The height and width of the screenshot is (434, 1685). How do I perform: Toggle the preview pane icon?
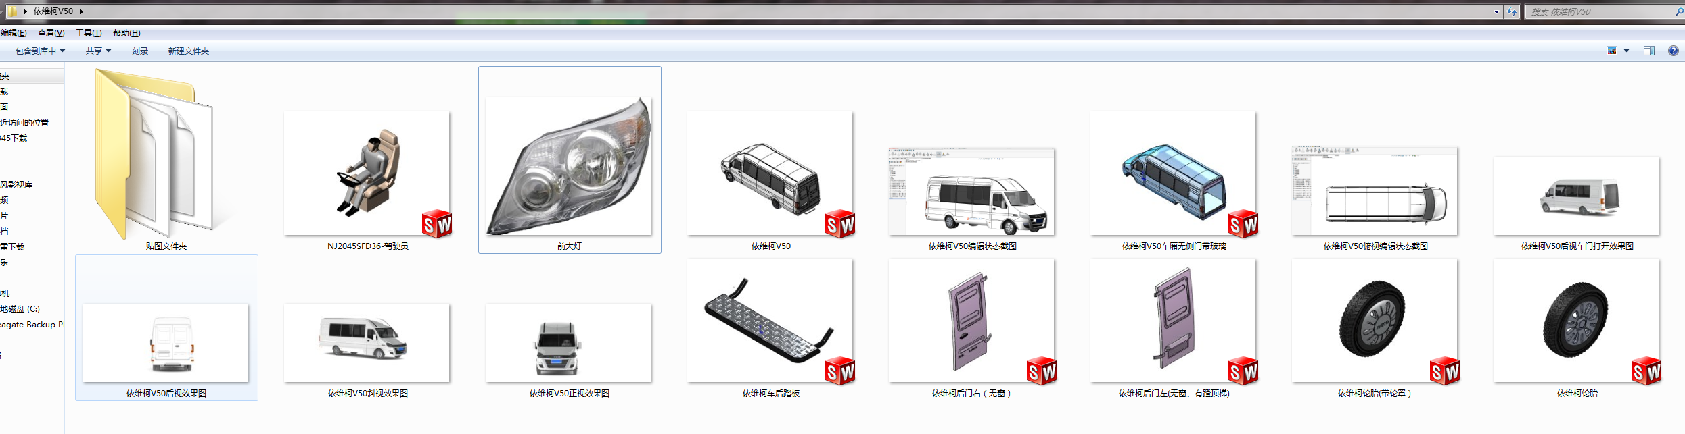click(1649, 51)
